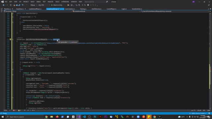Toggle the SPC indent indicator in status strip
Screen dimensions: 212x119
(204, 110)
